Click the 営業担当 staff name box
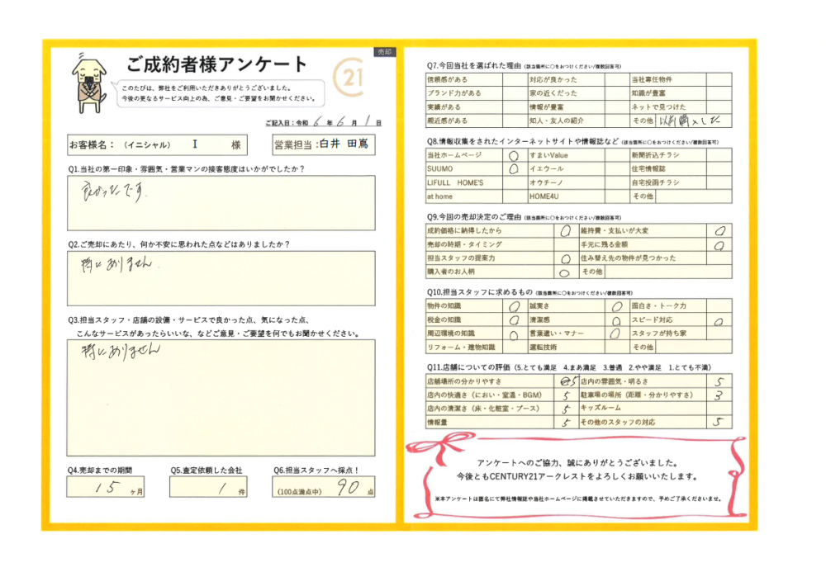The width and height of the screenshot is (826, 577). pyautogui.click(x=324, y=145)
